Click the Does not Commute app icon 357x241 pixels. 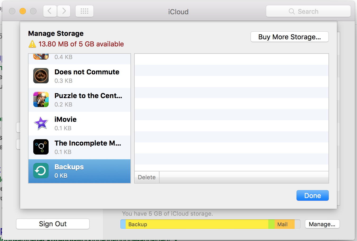pos(41,76)
